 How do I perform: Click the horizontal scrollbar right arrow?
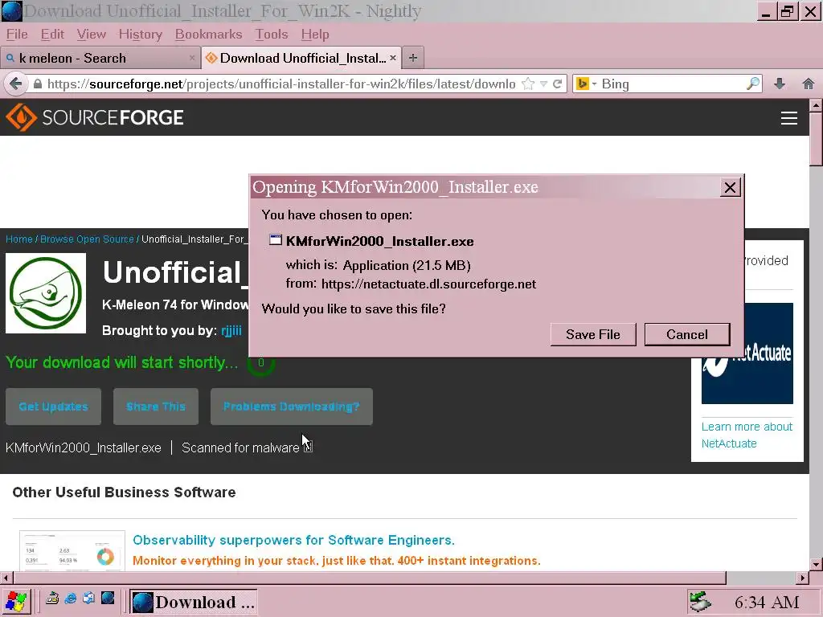coord(803,578)
